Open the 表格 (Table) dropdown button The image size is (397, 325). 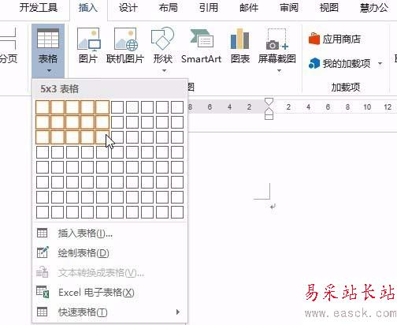point(48,50)
